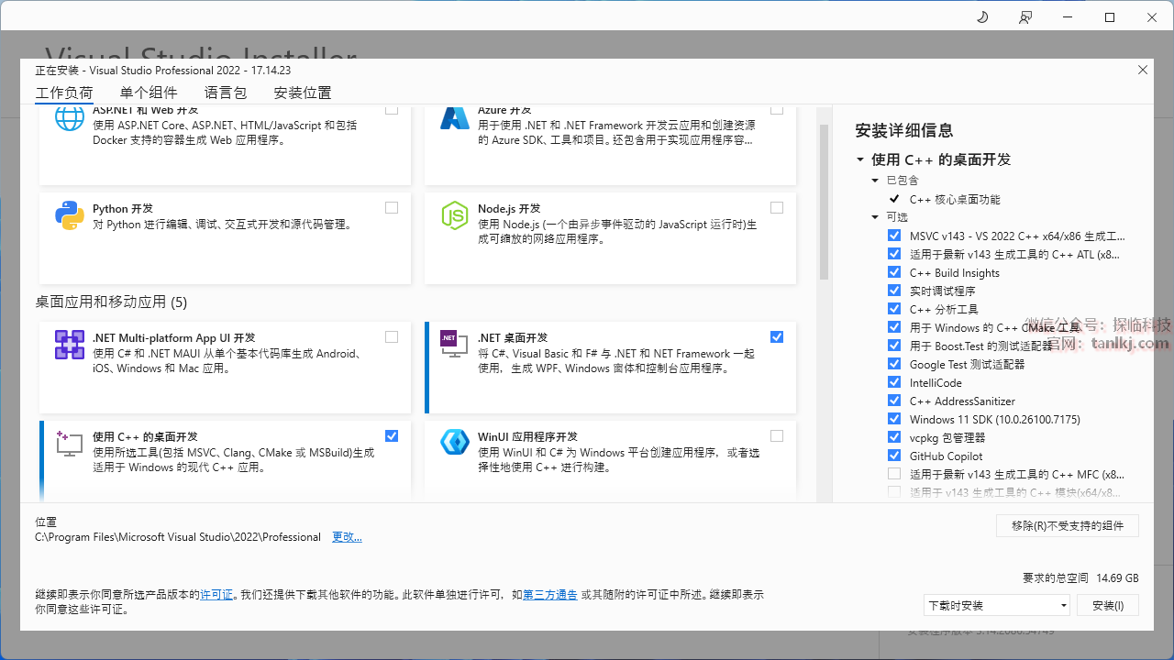
Task: Open the feedback icon in title bar
Action: (1025, 17)
